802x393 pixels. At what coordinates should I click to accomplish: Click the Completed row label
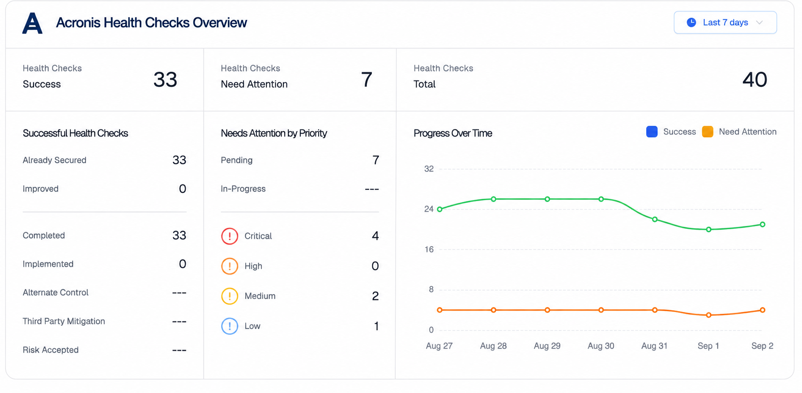click(44, 235)
